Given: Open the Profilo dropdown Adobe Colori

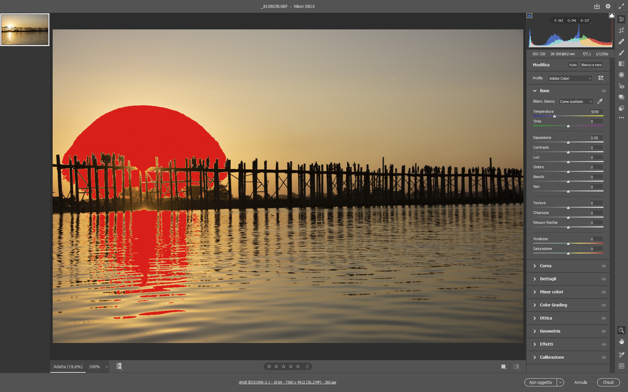Looking at the screenshot, I should pyautogui.click(x=570, y=78).
